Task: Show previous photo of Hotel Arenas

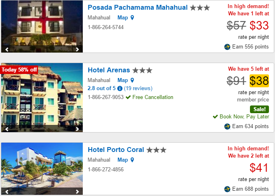Action: 7,129
